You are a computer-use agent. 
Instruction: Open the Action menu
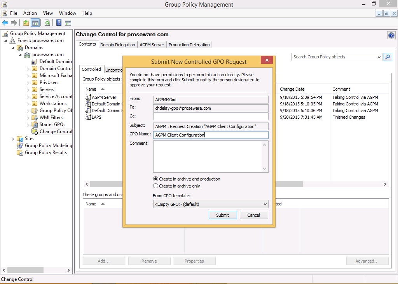tap(30, 13)
